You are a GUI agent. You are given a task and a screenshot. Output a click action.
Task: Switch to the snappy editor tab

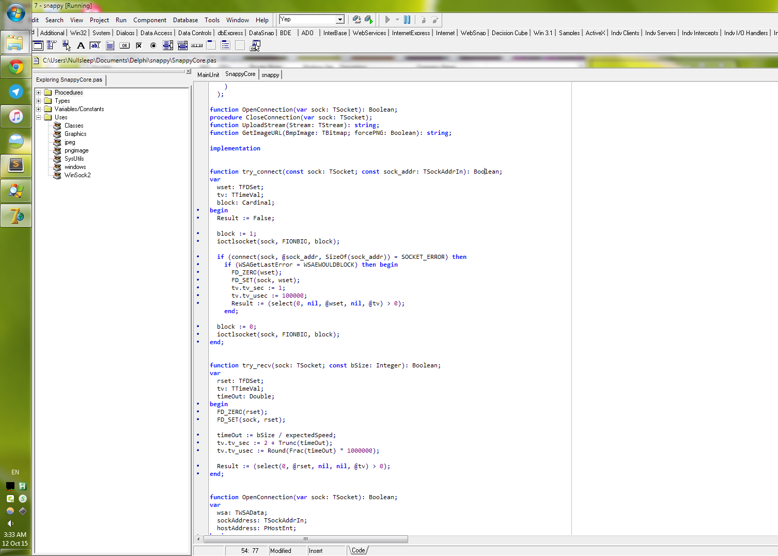270,75
